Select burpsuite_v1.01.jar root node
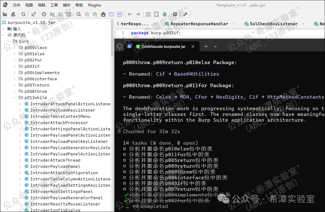The height and width of the screenshot is (212, 325). (x=29, y=22)
